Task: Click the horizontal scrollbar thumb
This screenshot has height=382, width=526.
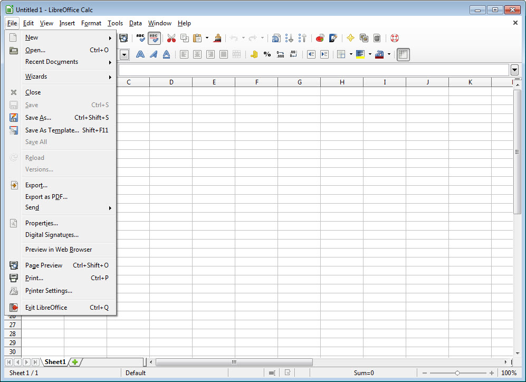Action: coord(234,362)
